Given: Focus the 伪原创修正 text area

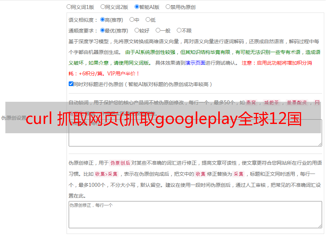Looking at the screenshot, I should click(195, 215).
